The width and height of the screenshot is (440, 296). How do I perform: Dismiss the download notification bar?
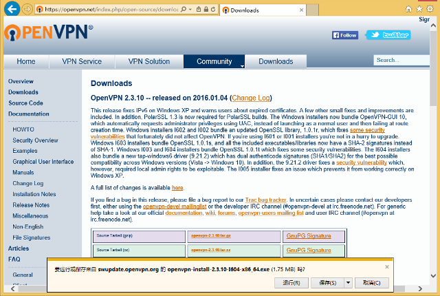387,267
